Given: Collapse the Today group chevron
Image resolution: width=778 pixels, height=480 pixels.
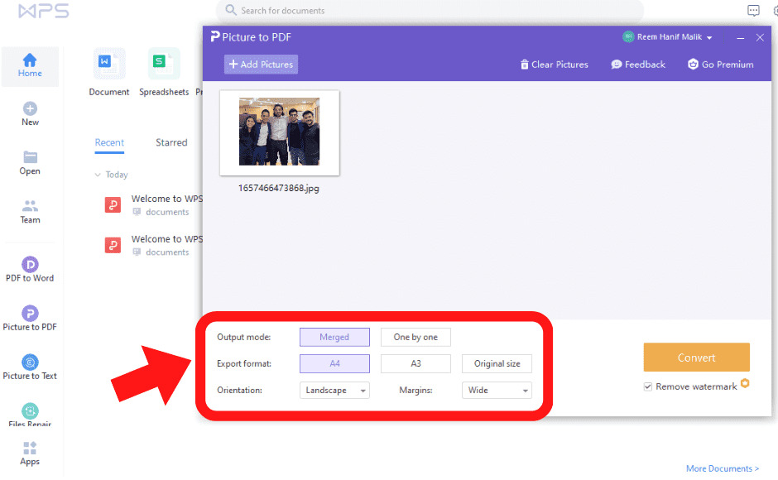Looking at the screenshot, I should coord(98,175).
